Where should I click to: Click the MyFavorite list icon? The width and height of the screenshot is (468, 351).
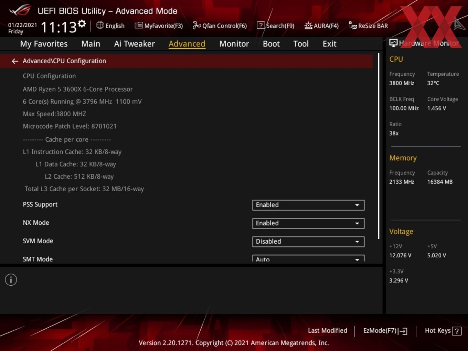[139, 25]
